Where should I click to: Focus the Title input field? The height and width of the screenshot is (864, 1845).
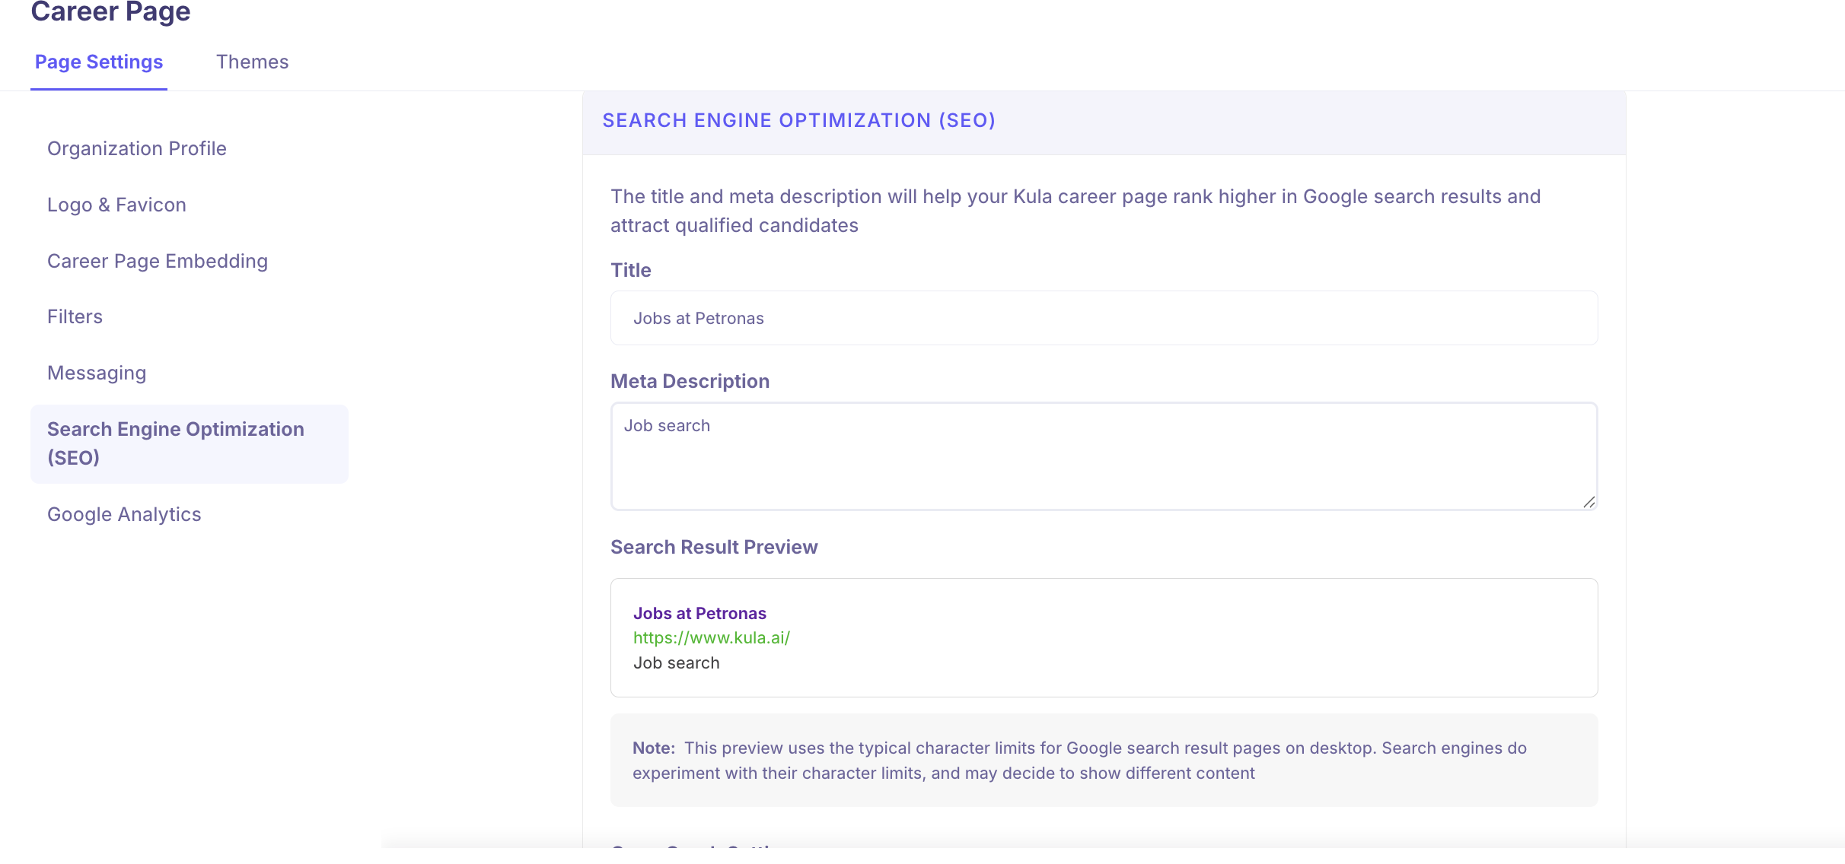pyautogui.click(x=1104, y=318)
